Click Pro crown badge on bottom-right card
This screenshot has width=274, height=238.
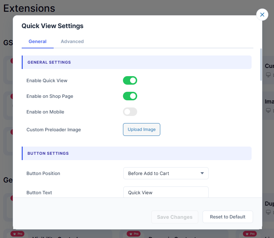(251, 234)
